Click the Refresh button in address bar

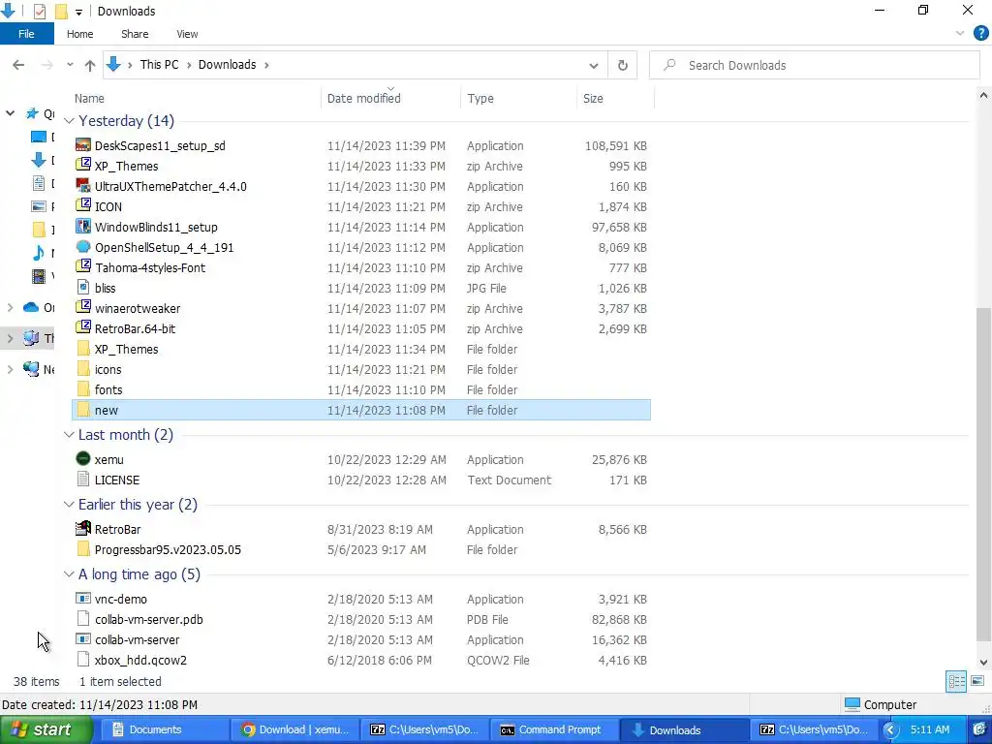click(x=623, y=65)
